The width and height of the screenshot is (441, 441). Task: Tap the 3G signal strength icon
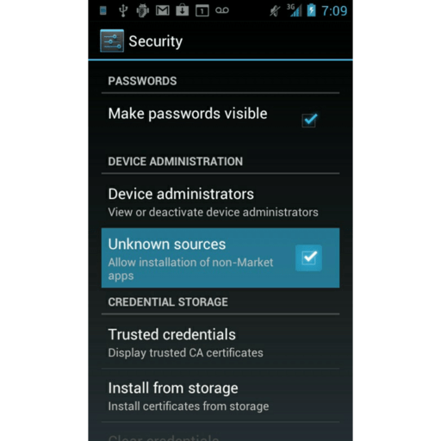[x=295, y=10]
